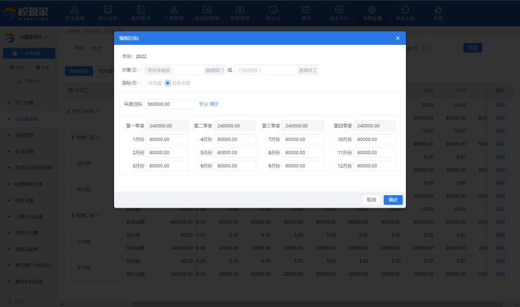Click the 取消 cancel button
Image resolution: width=520 pixels, height=307 pixels.
[372, 200]
